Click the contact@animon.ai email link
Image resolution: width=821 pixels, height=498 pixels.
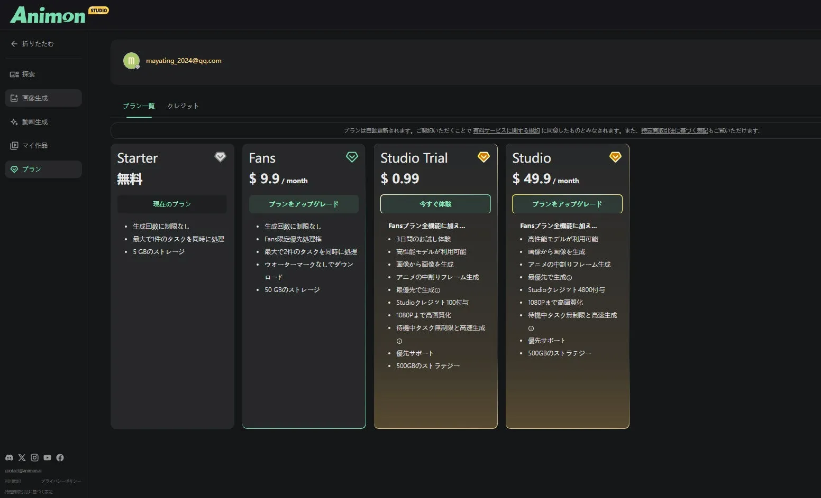[23, 471]
